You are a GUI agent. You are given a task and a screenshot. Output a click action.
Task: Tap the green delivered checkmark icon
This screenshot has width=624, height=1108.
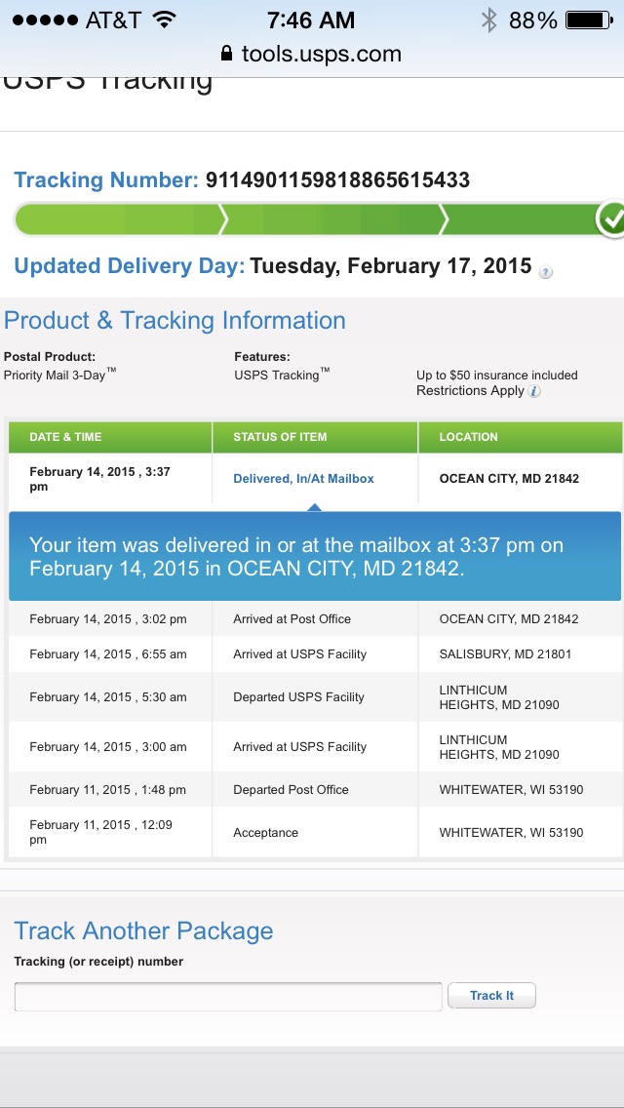point(611,220)
